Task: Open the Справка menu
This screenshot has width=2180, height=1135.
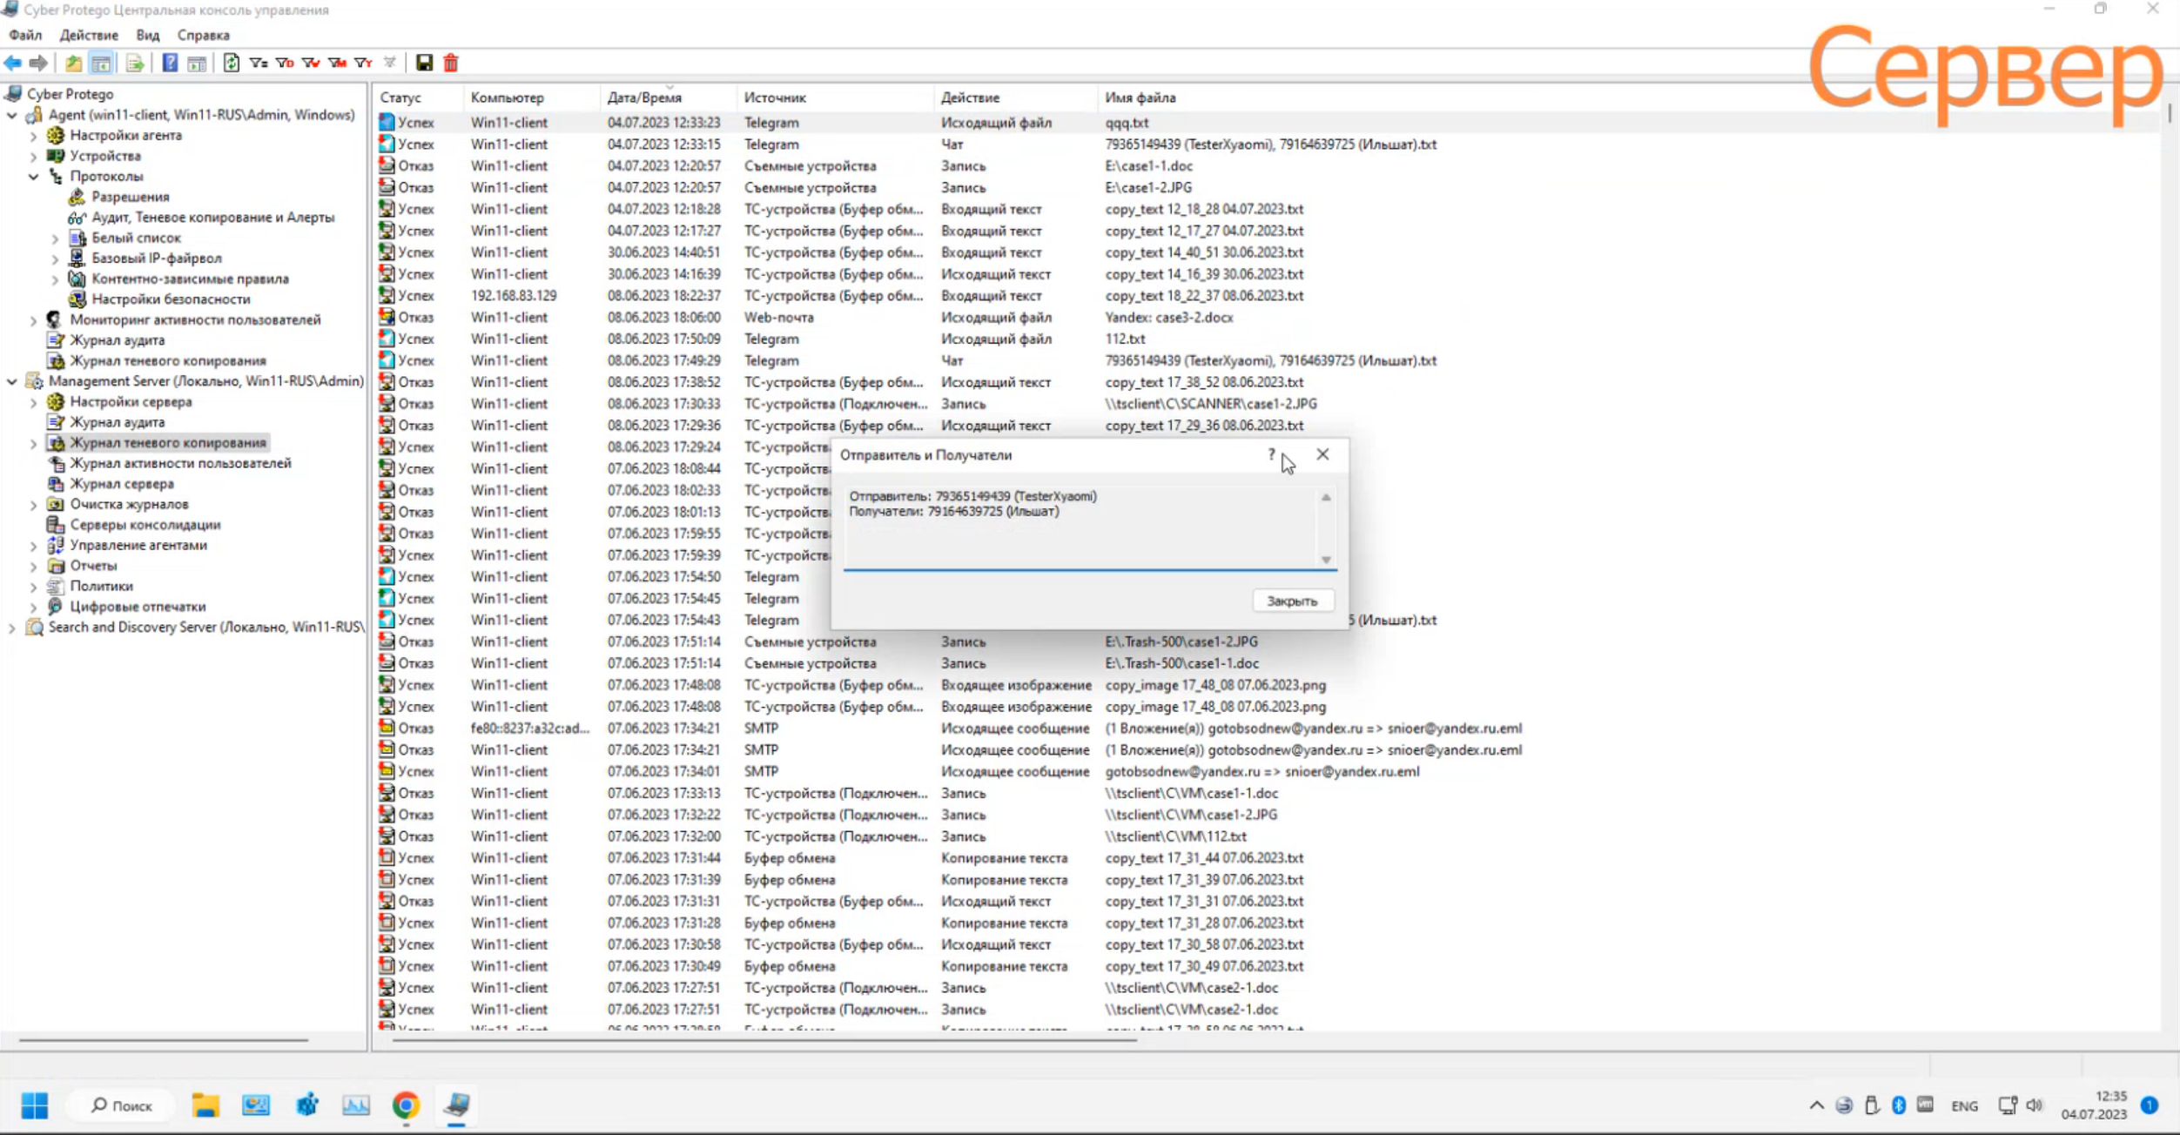Action: coord(203,35)
